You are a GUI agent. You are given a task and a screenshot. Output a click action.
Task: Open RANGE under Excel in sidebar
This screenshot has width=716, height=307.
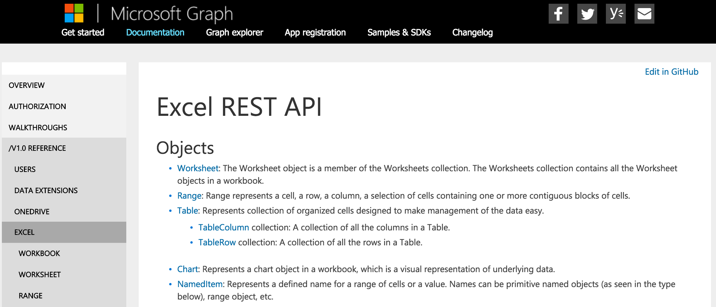64,296
